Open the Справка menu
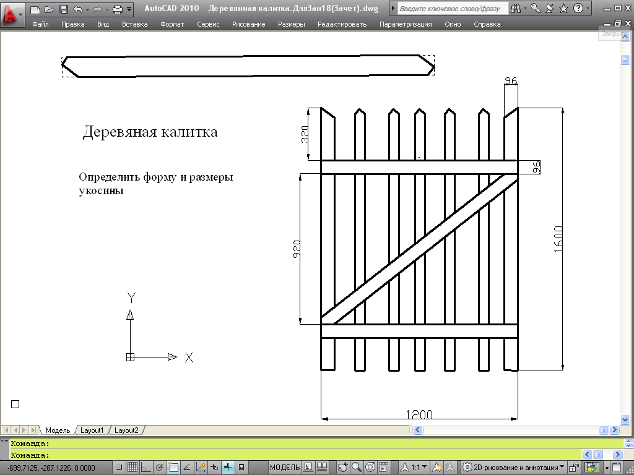 [x=487, y=24]
